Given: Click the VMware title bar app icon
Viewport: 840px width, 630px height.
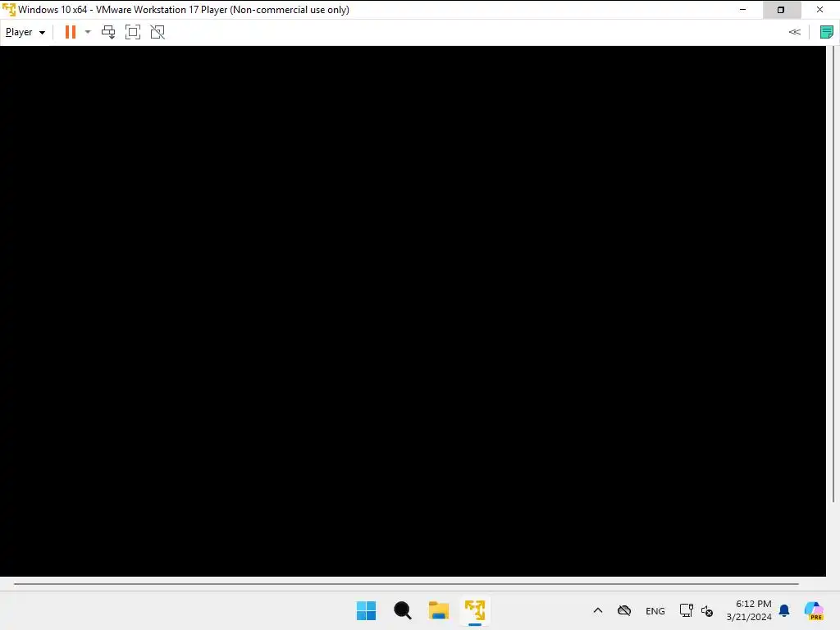Looking at the screenshot, I should point(9,10).
